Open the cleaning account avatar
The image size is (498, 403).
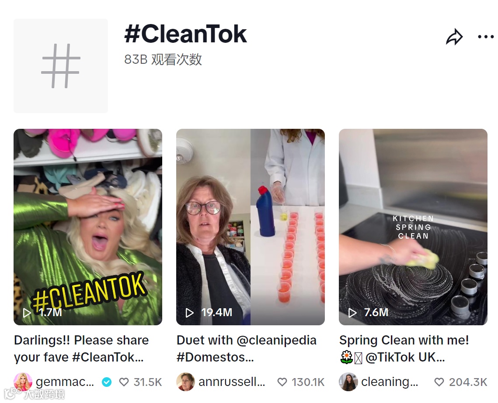pyautogui.click(x=348, y=382)
